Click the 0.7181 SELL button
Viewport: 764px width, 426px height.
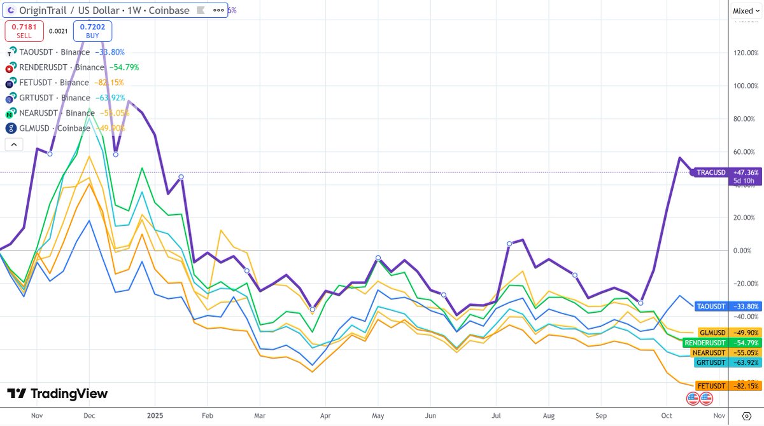click(x=24, y=31)
